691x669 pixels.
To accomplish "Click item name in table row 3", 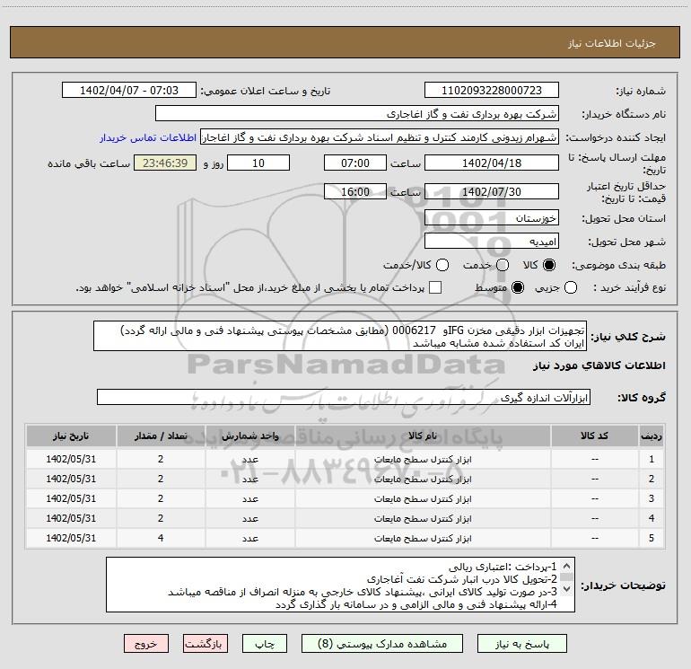I will pos(423,498).
